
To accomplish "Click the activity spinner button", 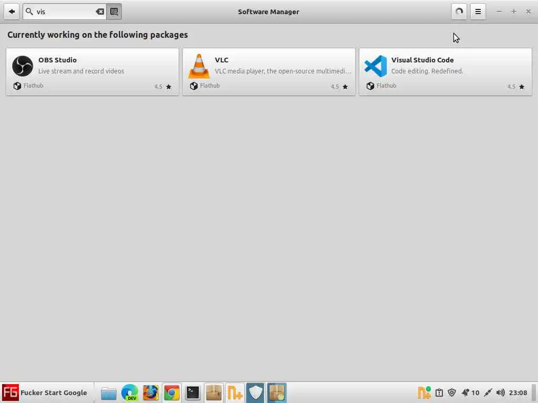I will point(459,12).
